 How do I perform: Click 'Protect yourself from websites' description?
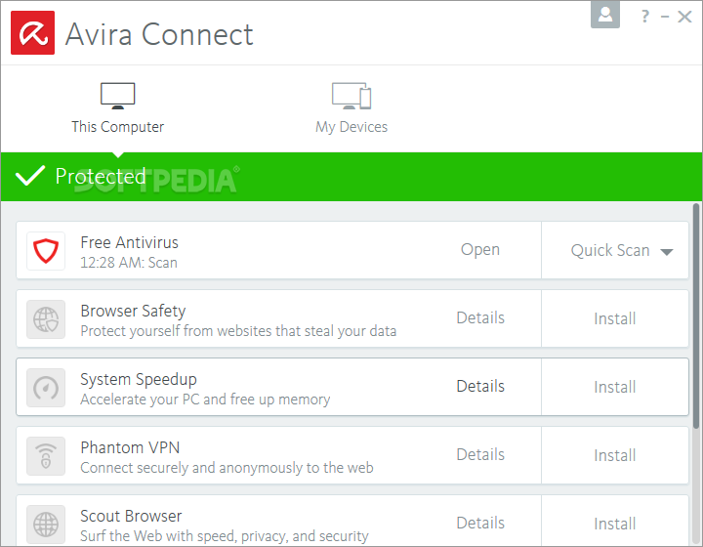(x=238, y=331)
